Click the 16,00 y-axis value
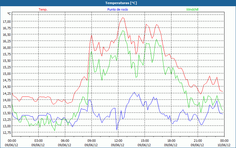 pyautogui.click(x=7, y=48)
